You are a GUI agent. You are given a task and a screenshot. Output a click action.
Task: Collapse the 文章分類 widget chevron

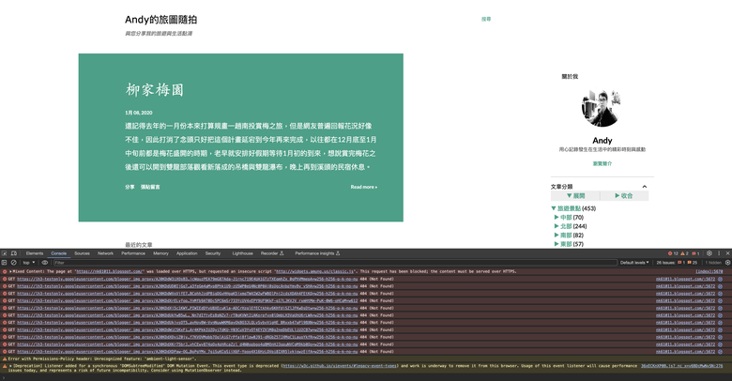tap(644, 187)
